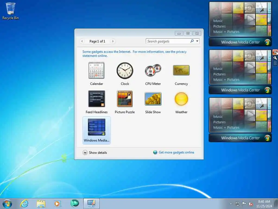
Task: Expand Show details chevron
Action: 85,152
